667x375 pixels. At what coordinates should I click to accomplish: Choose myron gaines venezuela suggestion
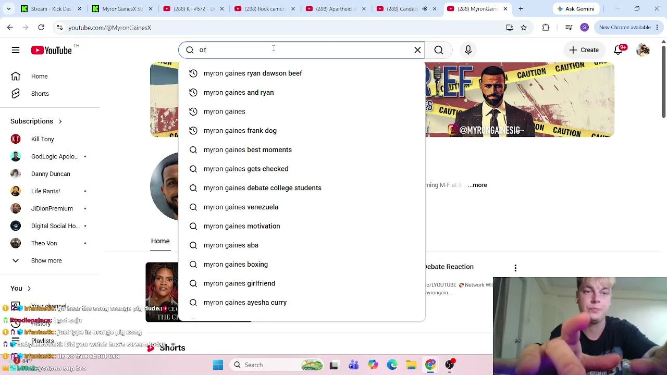click(302, 207)
